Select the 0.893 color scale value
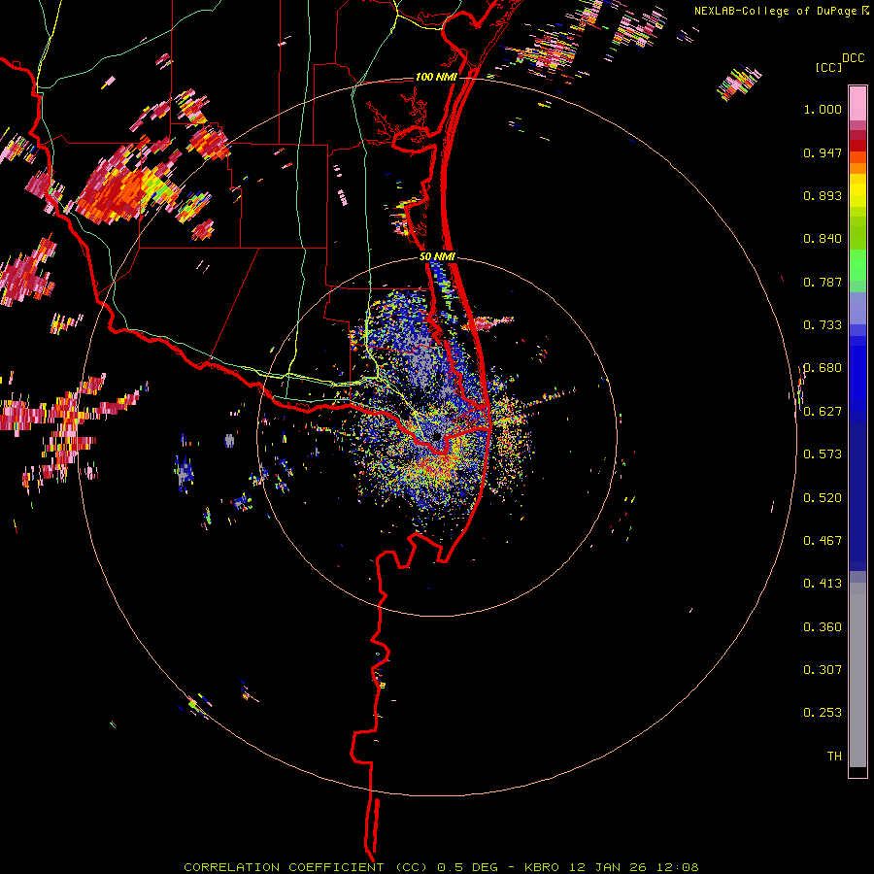 click(x=823, y=195)
